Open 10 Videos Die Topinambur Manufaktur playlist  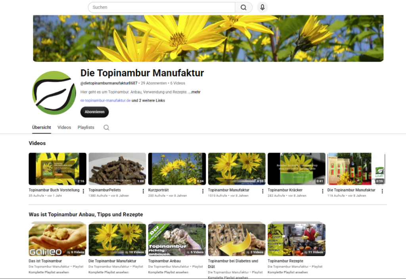click(117, 240)
